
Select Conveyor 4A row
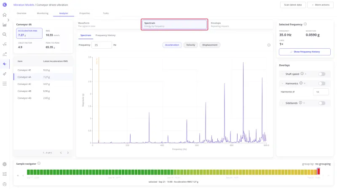click(43, 77)
